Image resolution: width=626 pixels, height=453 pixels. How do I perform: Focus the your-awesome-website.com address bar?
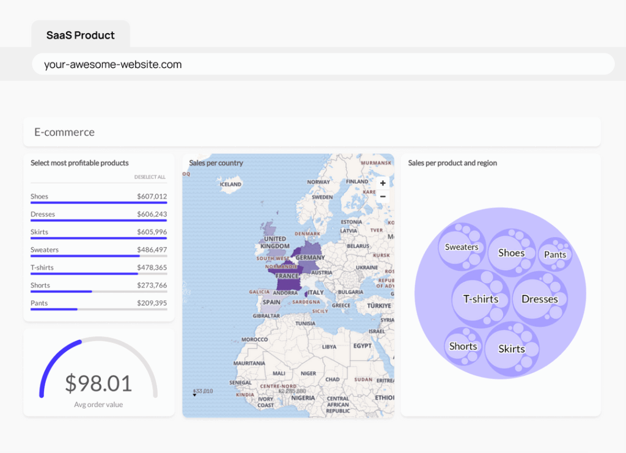pyautogui.click(x=323, y=64)
